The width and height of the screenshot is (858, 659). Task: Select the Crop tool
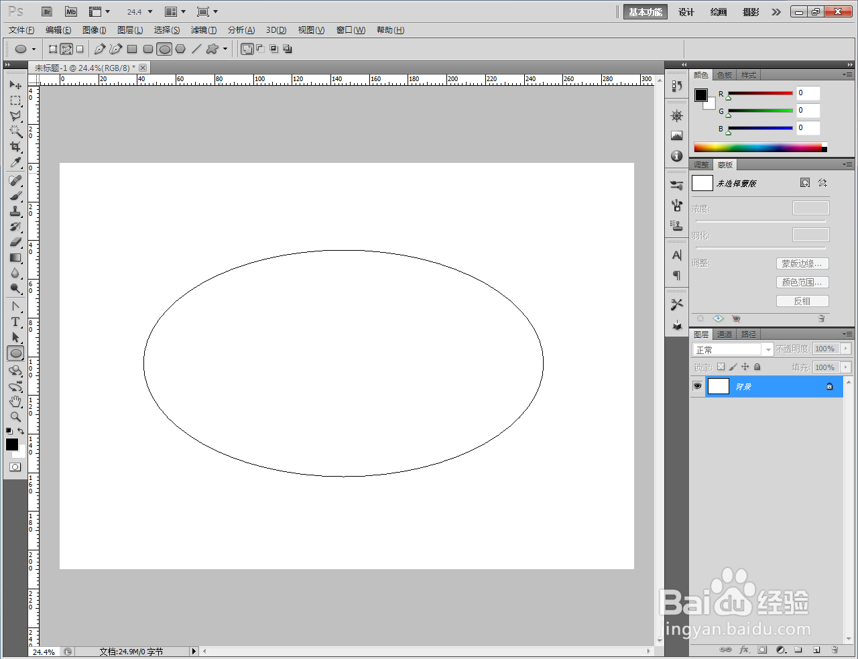click(15, 147)
